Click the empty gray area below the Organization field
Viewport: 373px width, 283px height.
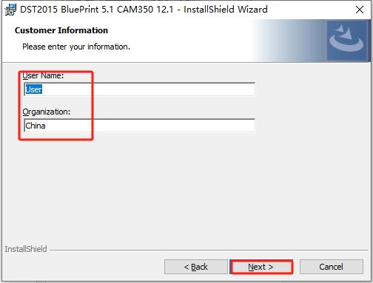pyautogui.click(x=185, y=187)
